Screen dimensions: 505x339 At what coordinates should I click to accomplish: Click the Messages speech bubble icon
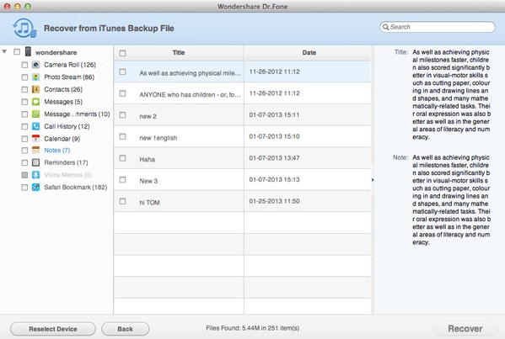pos(35,102)
